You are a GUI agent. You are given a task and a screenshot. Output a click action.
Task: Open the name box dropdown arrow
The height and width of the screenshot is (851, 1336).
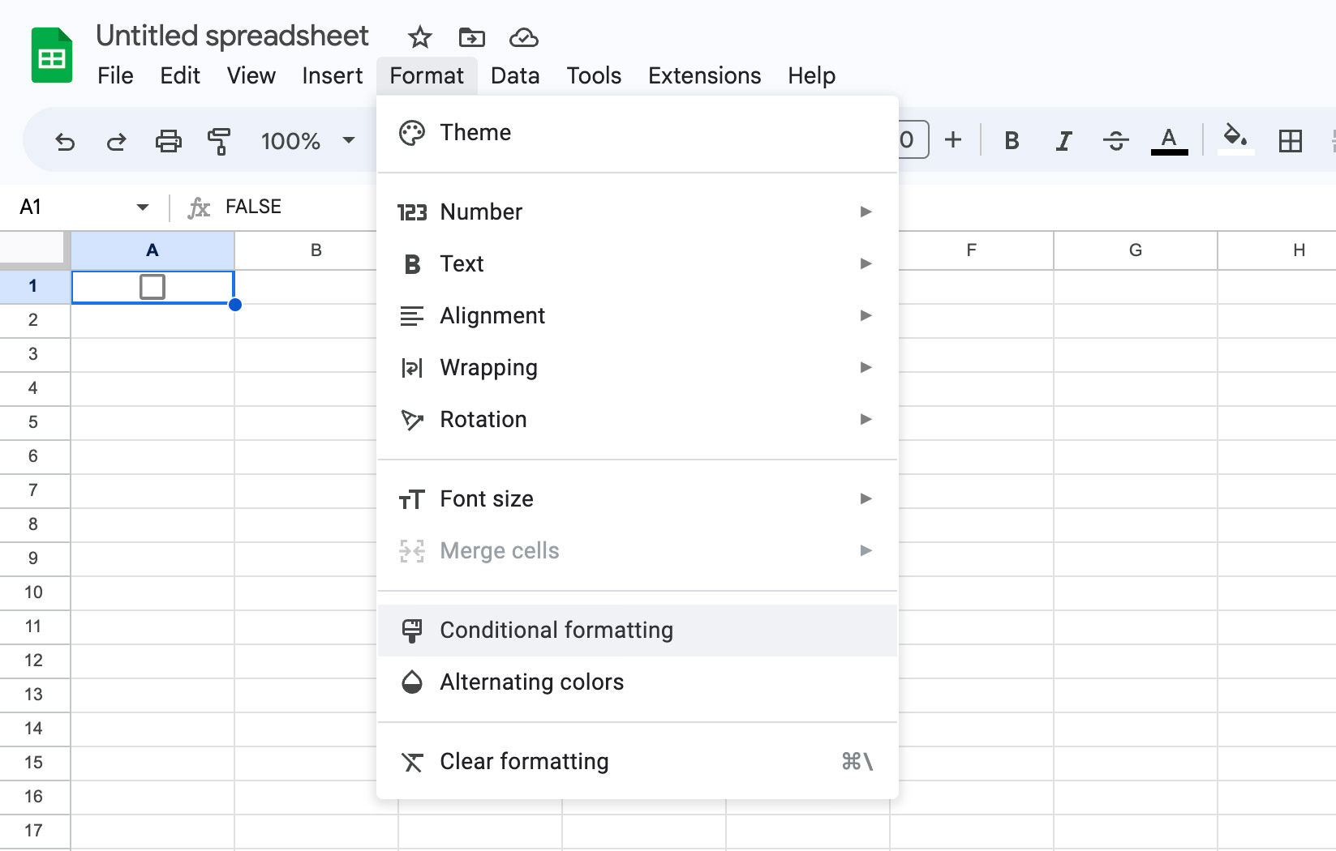click(143, 207)
